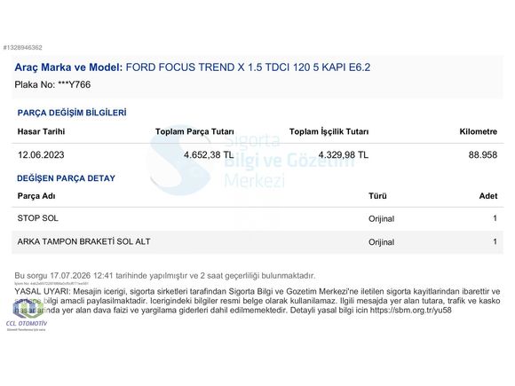Click the Türü column header

pos(377,196)
